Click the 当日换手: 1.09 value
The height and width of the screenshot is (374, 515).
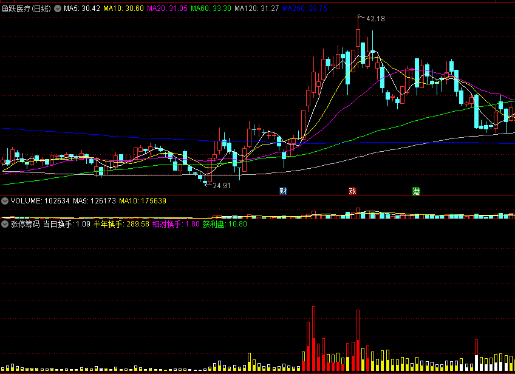pyautogui.click(x=67, y=224)
